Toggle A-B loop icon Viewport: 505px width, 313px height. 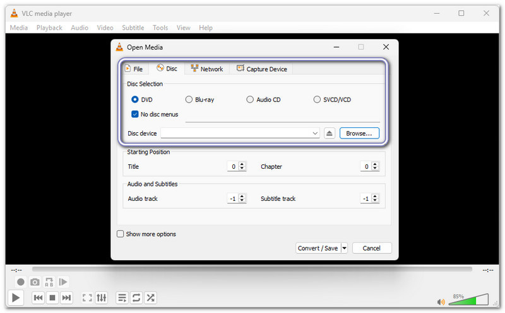49,282
